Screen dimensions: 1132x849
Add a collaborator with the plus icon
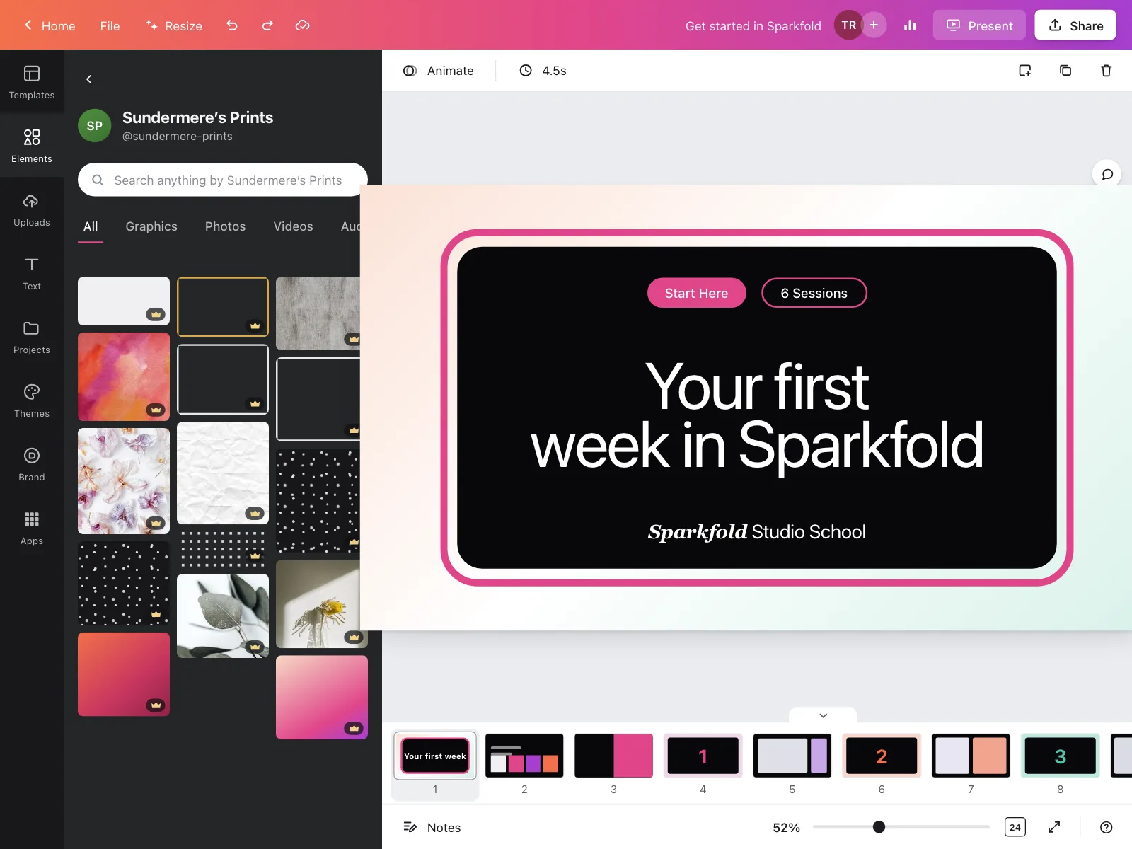coord(874,25)
